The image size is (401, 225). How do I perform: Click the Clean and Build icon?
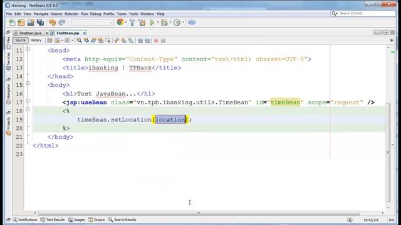142,22
